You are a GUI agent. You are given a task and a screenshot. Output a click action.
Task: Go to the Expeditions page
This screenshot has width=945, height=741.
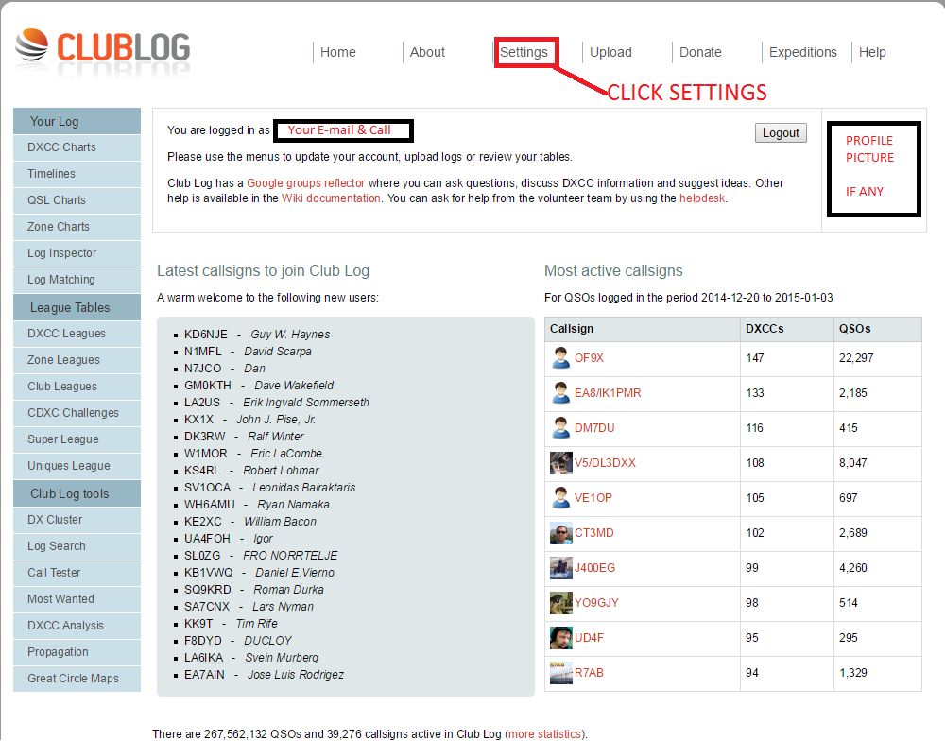tap(802, 53)
